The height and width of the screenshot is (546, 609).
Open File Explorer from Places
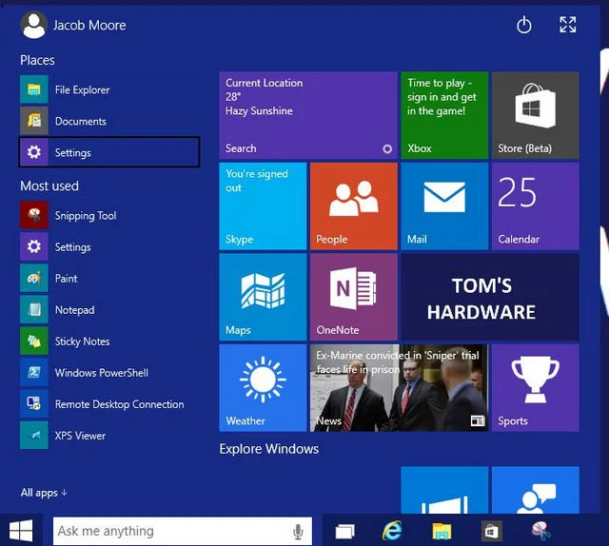109,89
